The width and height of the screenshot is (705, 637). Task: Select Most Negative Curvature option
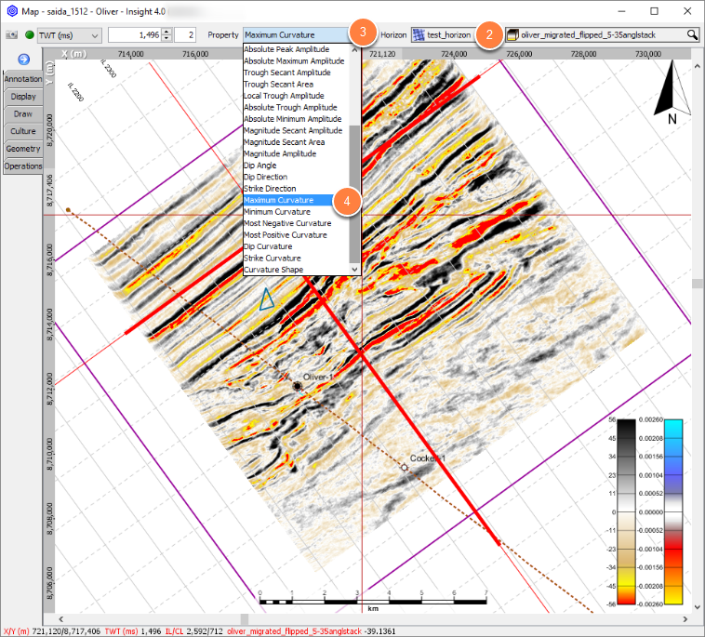[296, 223]
